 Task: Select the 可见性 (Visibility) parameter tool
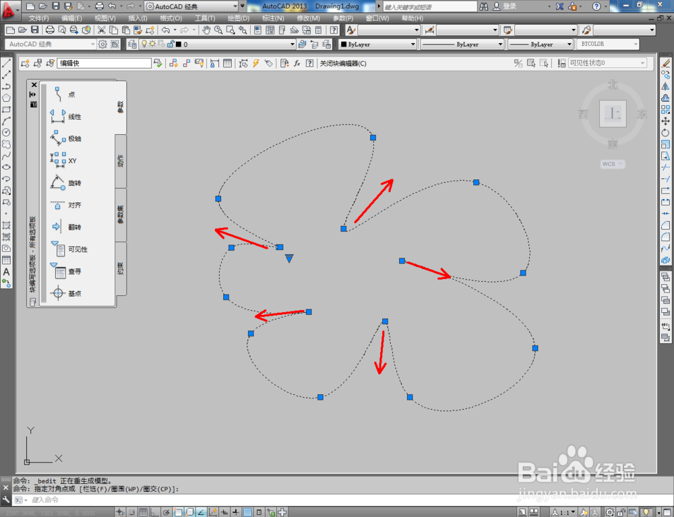pyautogui.click(x=68, y=249)
